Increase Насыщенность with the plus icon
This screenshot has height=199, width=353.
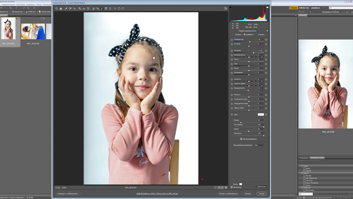(266, 88)
